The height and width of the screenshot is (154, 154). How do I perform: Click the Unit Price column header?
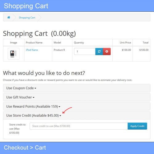125,43
